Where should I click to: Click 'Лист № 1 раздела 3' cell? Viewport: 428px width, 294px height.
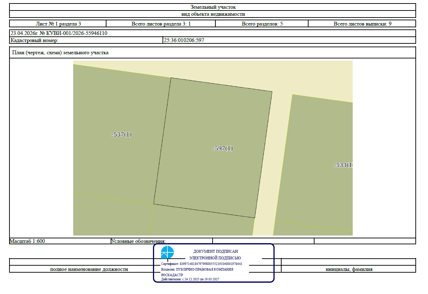[58, 24]
